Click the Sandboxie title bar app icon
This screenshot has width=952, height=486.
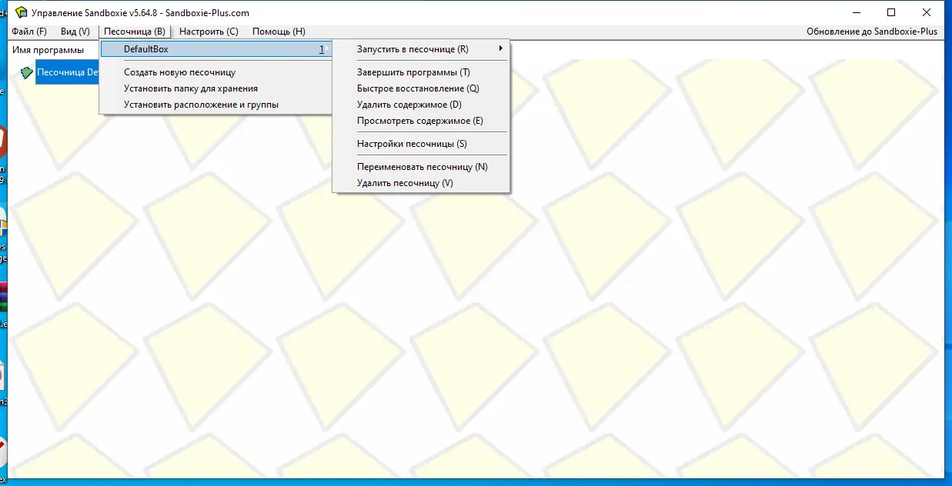pos(22,12)
